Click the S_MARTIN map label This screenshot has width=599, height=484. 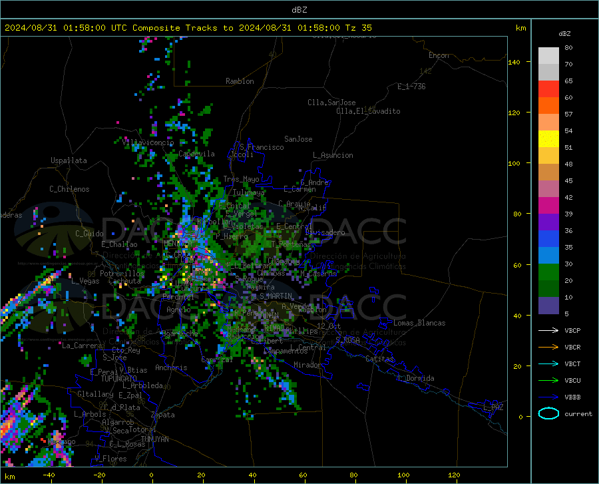pyautogui.click(x=276, y=296)
